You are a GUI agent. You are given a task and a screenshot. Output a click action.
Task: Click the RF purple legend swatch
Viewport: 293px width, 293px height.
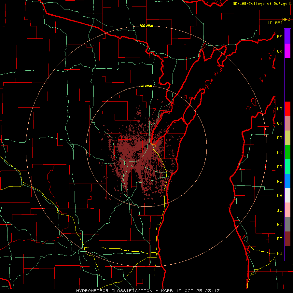(287, 36)
